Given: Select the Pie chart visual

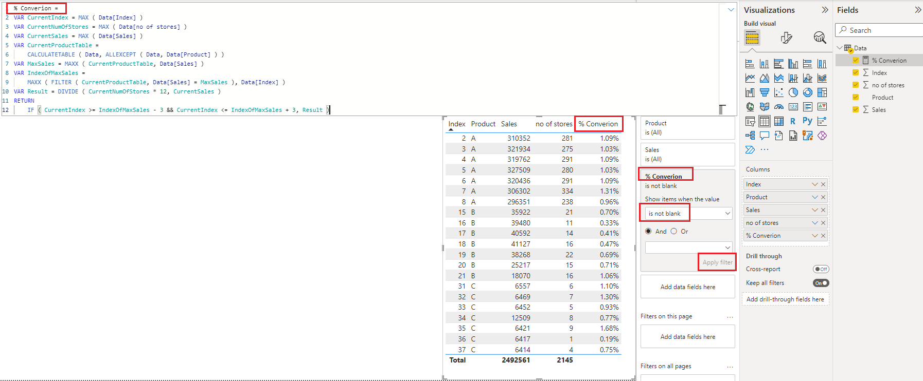Looking at the screenshot, I should coord(793,92).
